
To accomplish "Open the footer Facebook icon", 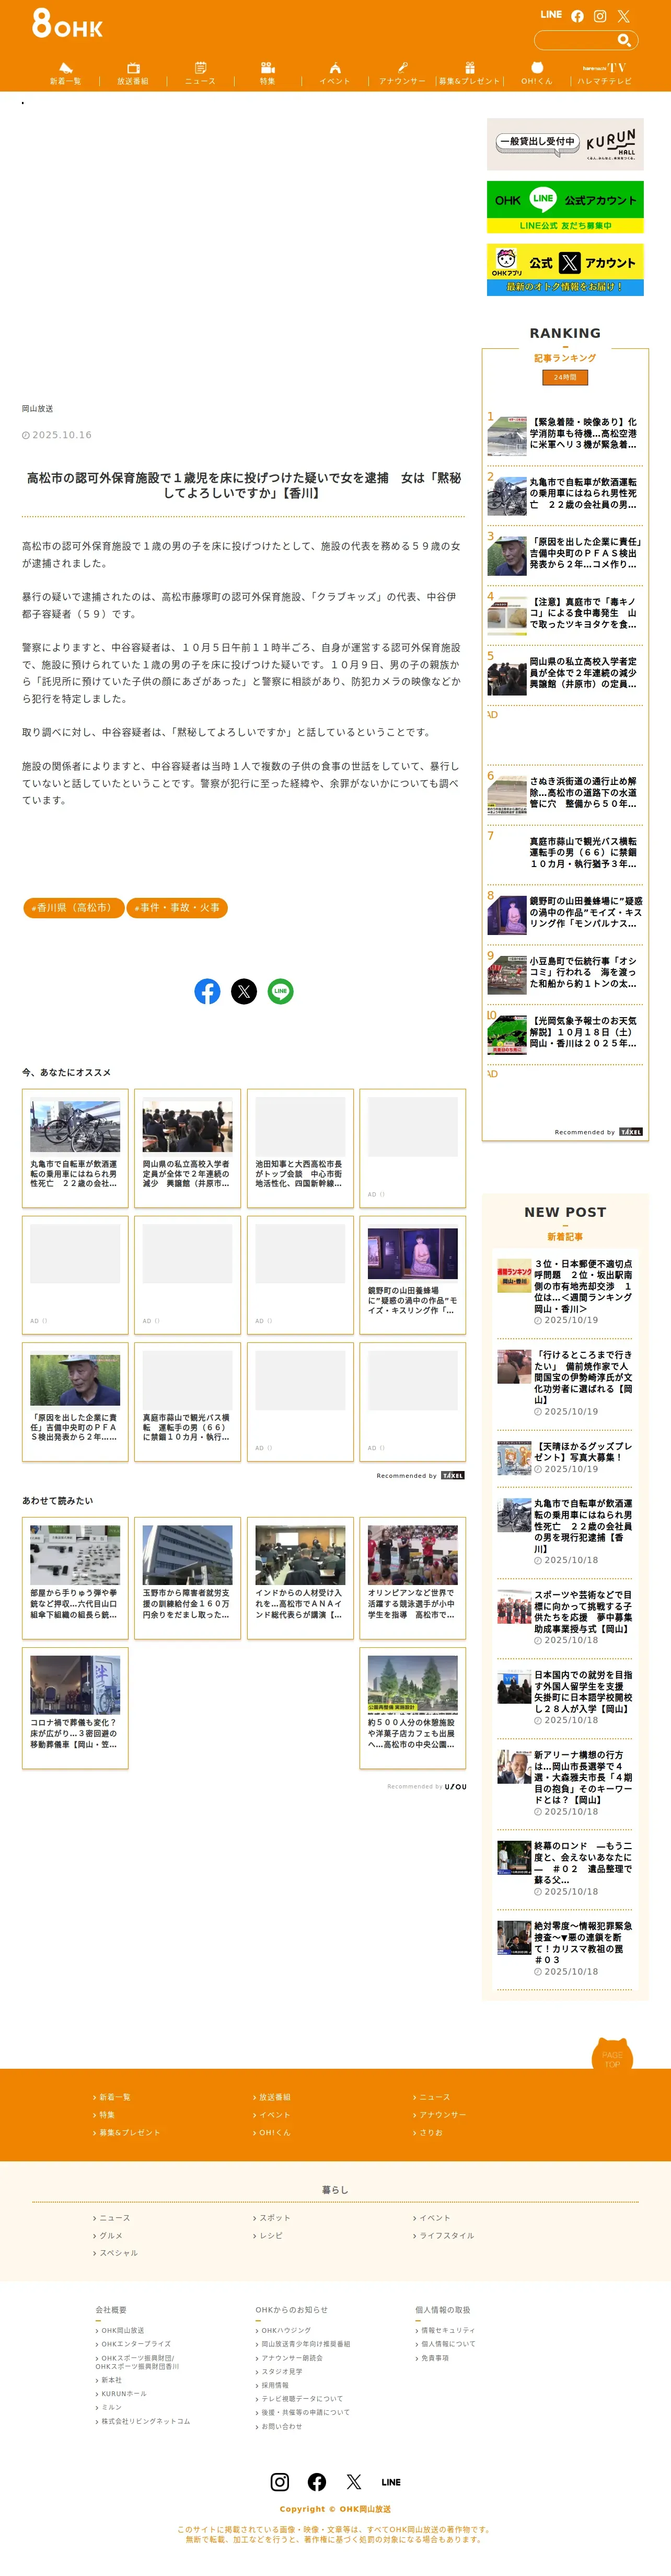I will 317,2482.
